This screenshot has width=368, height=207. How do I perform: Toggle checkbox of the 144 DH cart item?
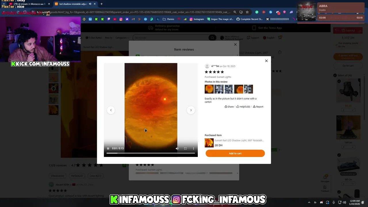click(339, 118)
